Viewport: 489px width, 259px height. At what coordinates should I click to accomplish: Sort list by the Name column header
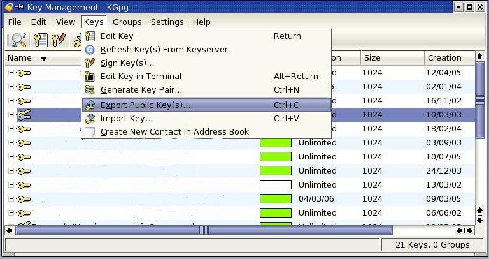point(44,58)
